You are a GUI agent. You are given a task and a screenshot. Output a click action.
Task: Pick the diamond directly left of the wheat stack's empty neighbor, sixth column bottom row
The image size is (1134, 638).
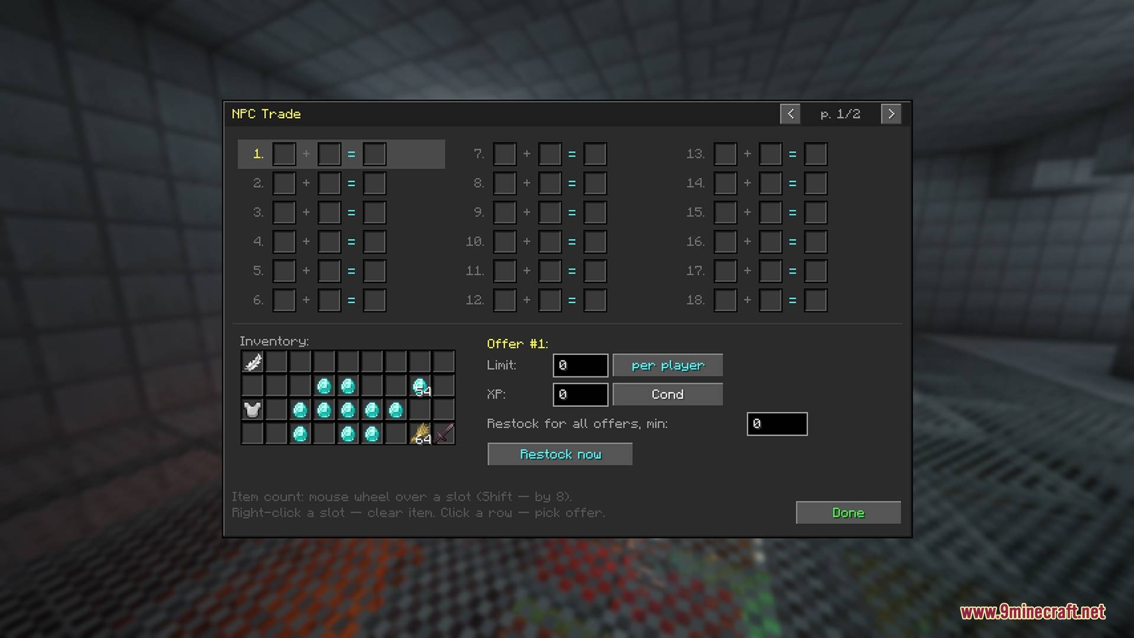pos(372,434)
